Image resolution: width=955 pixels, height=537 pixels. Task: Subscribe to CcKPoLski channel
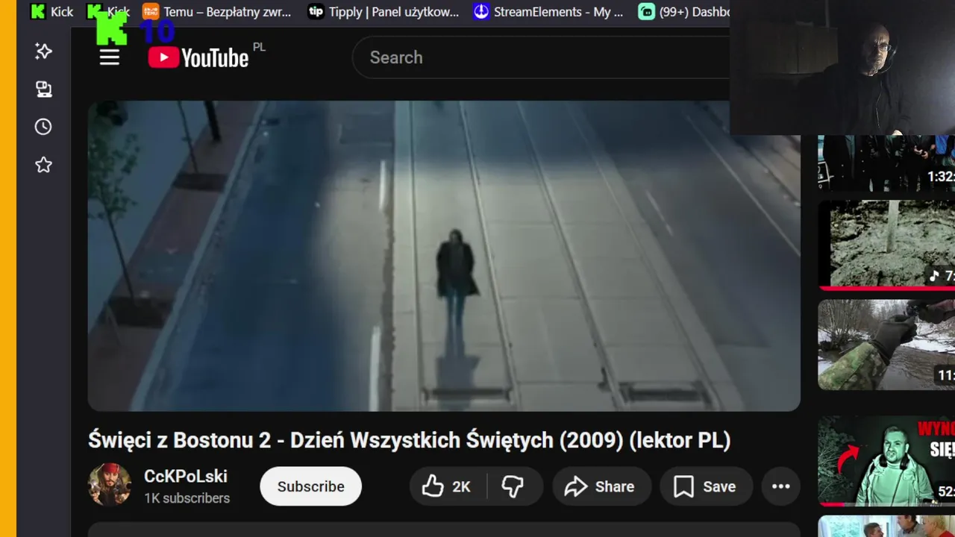(310, 486)
